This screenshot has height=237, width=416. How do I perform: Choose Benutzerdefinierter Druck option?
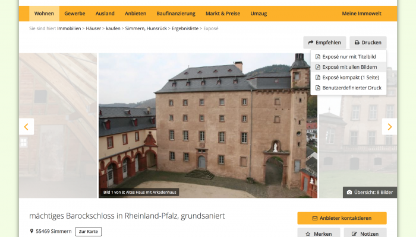348,88
